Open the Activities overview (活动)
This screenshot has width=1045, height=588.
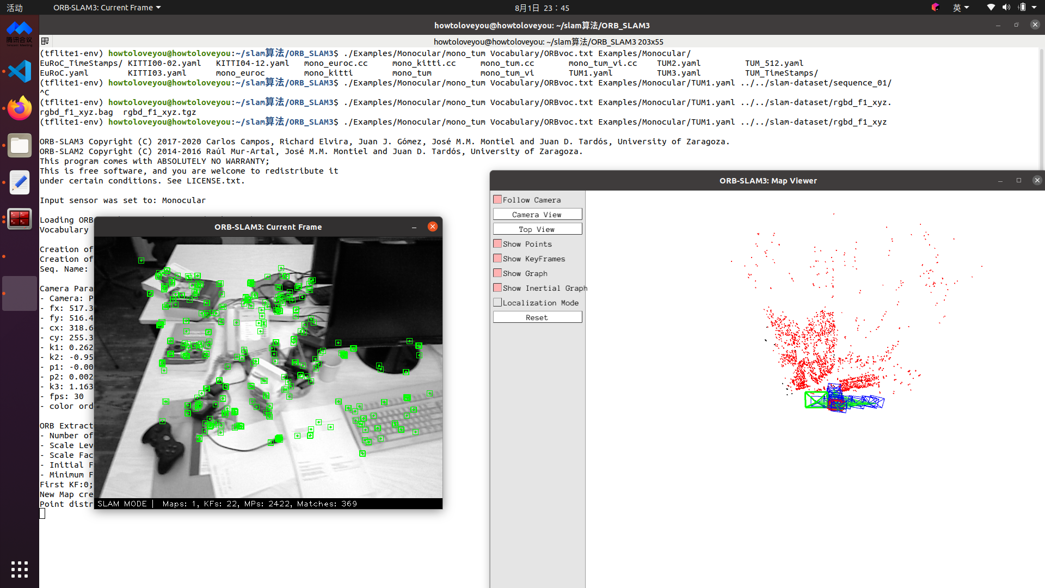[x=15, y=8]
